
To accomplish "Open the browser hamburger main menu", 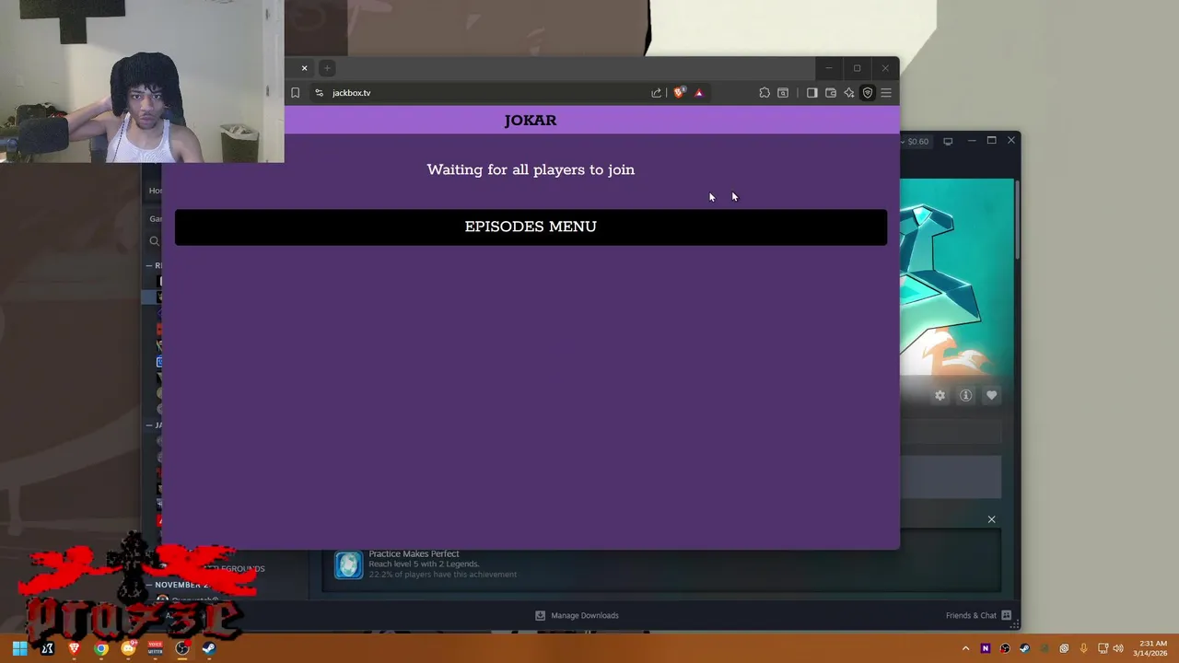I will tap(886, 93).
